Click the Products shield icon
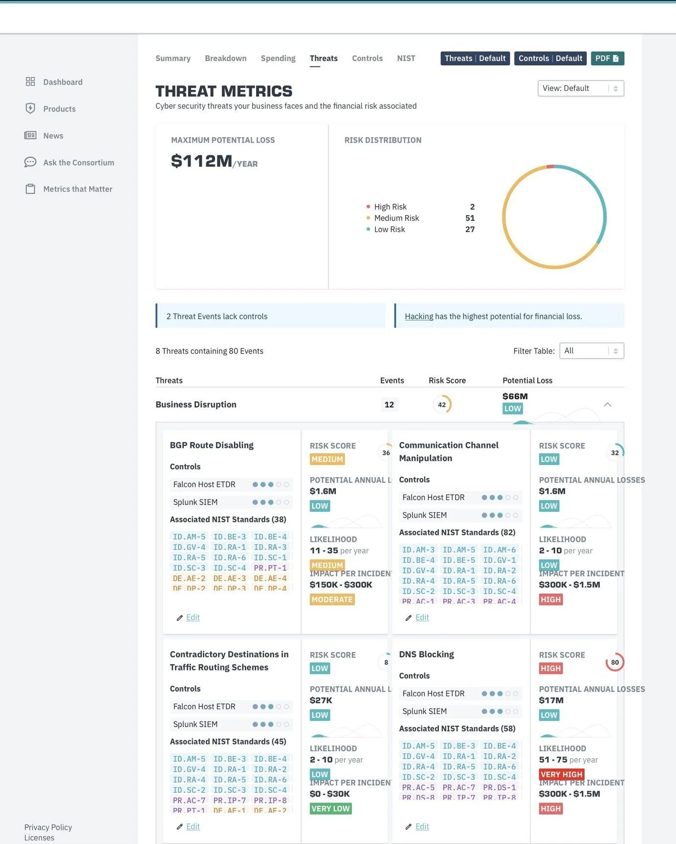 [30, 108]
